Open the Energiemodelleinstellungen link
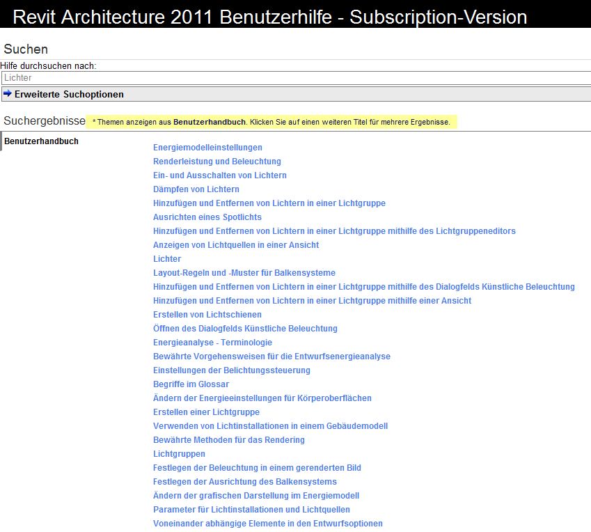Screen dimensions: 591x532 [x=207, y=148]
